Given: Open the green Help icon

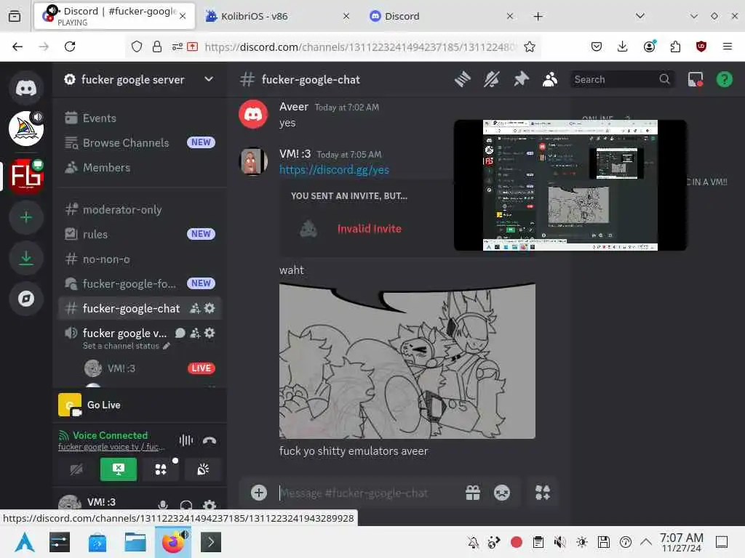Looking at the screenshot, I should pos(724,79).
